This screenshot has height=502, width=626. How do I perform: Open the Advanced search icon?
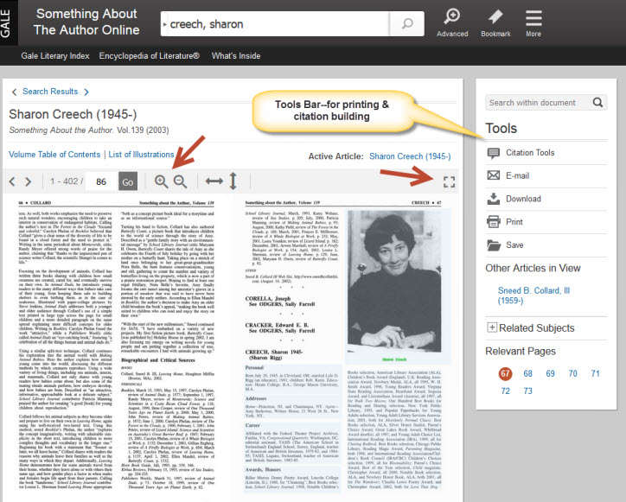452,16
